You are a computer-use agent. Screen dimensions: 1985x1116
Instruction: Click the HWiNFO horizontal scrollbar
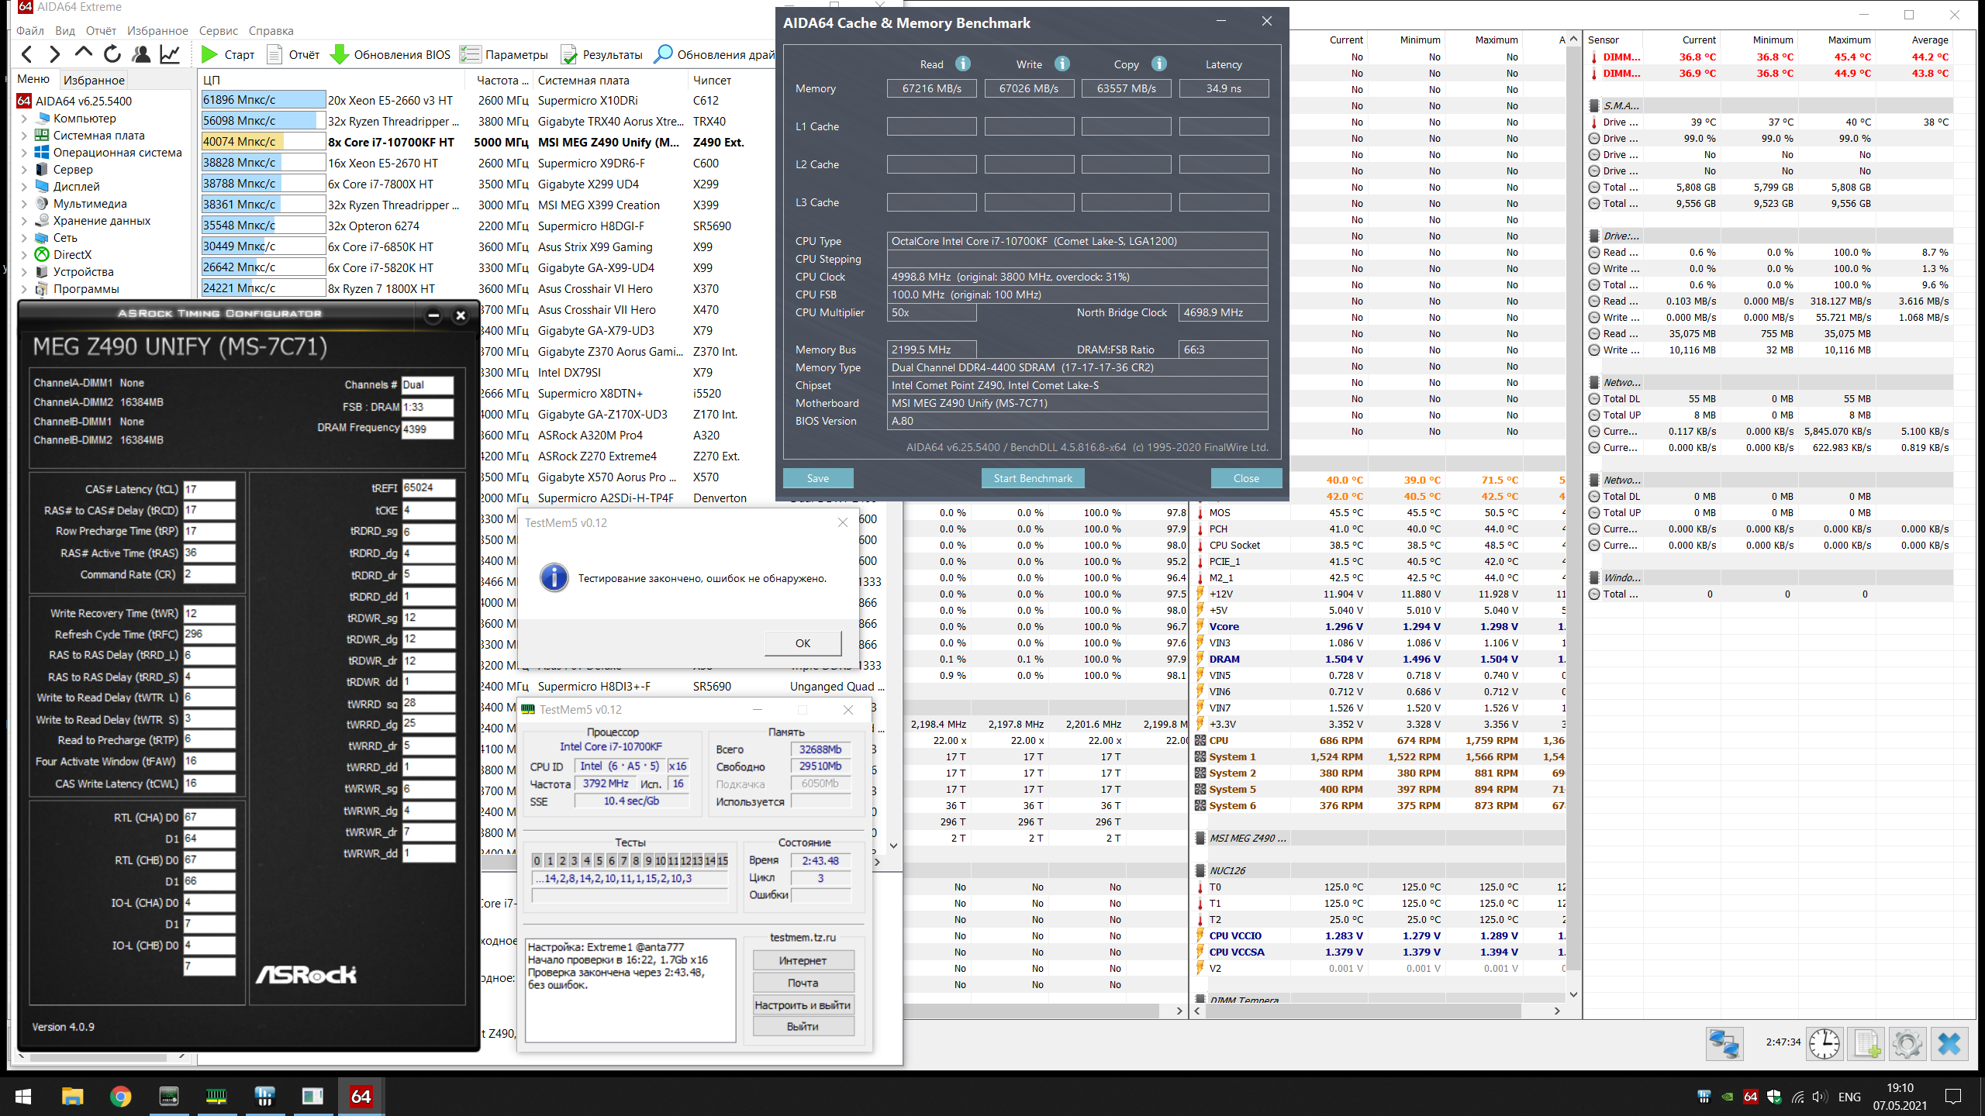[x=1365, y=1011]
